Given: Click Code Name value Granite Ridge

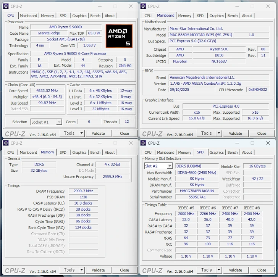Looking at the screenshot, I should tap(48, 33).
